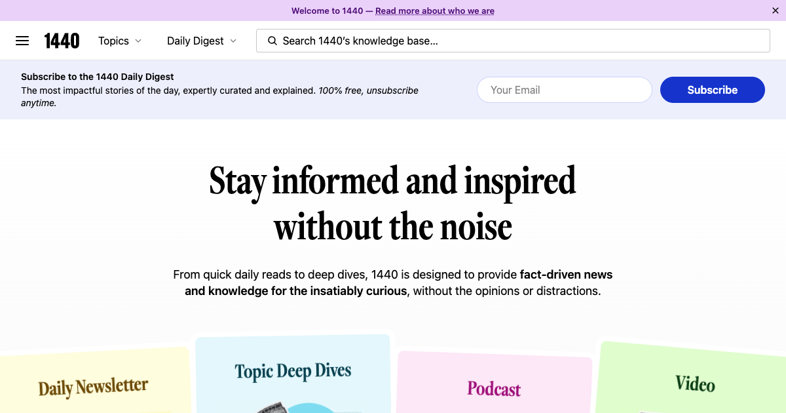
Task: Click the Subscribe to the 1440 Daily Digest heading
Action: pyautogui.click(x=98, y=76)
